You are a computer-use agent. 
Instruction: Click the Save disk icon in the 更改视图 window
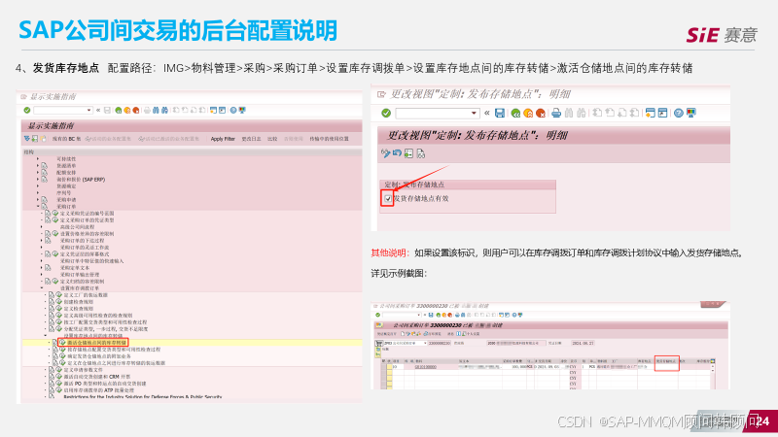click(500, 113)
